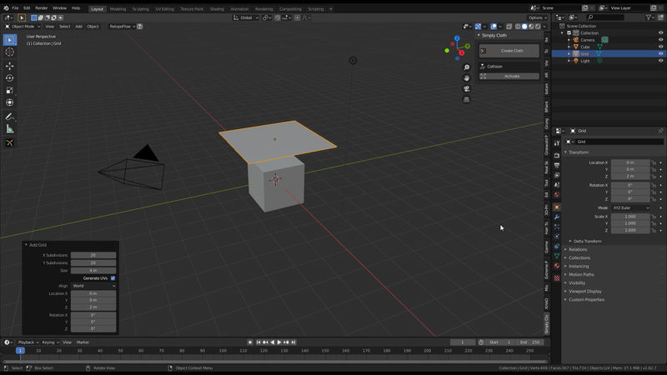Screen dimensions: 667x375
Task: Play the animation in reverse
Action: (273, 342)
